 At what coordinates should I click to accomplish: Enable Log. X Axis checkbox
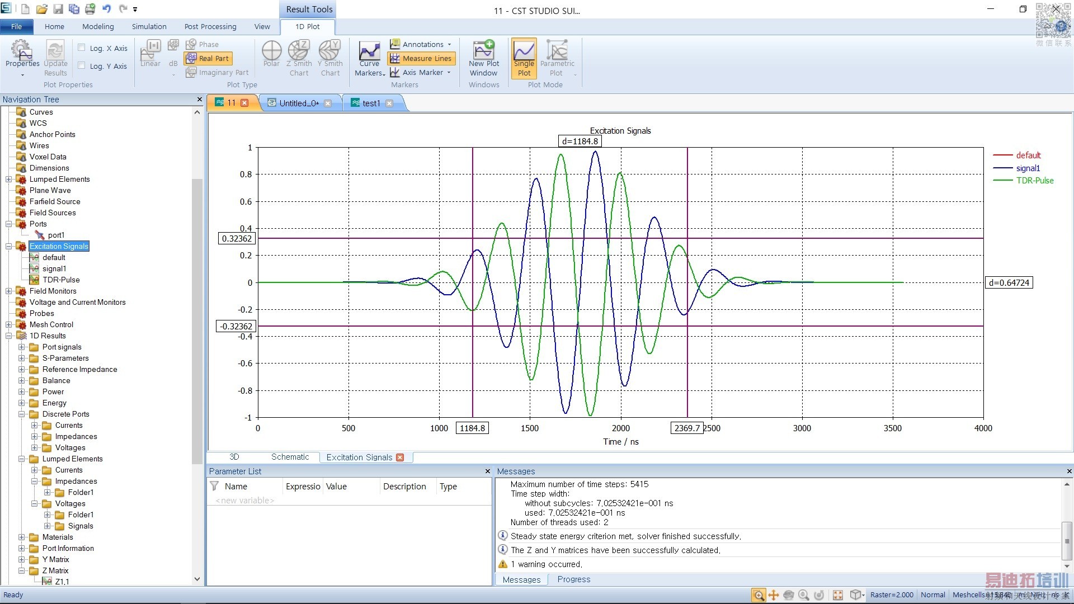[x=82, y=48]
